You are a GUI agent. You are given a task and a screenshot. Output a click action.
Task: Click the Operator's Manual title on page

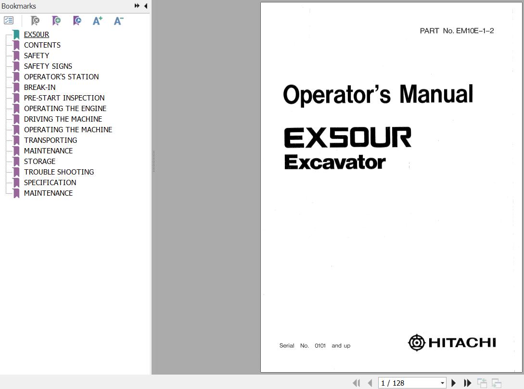pos(378,95)
